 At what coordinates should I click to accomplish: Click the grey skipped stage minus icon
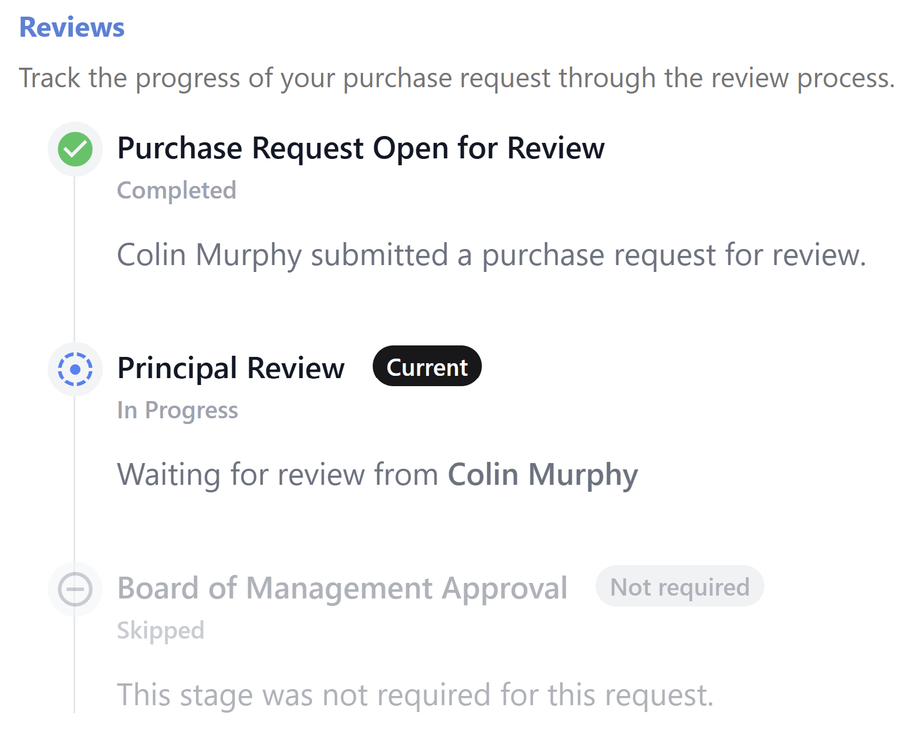(x=75, y=589)
